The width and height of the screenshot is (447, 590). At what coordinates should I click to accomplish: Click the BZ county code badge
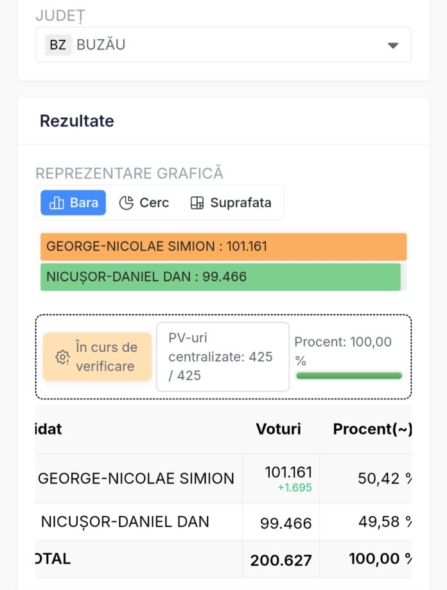(x=58, y=45)
